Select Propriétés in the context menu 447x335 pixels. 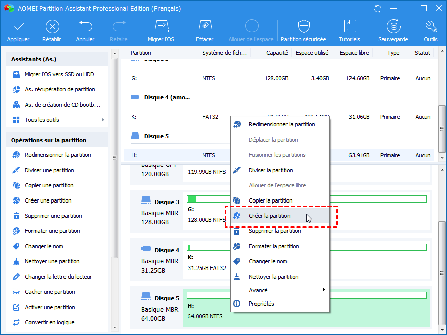tap(261, 304)
